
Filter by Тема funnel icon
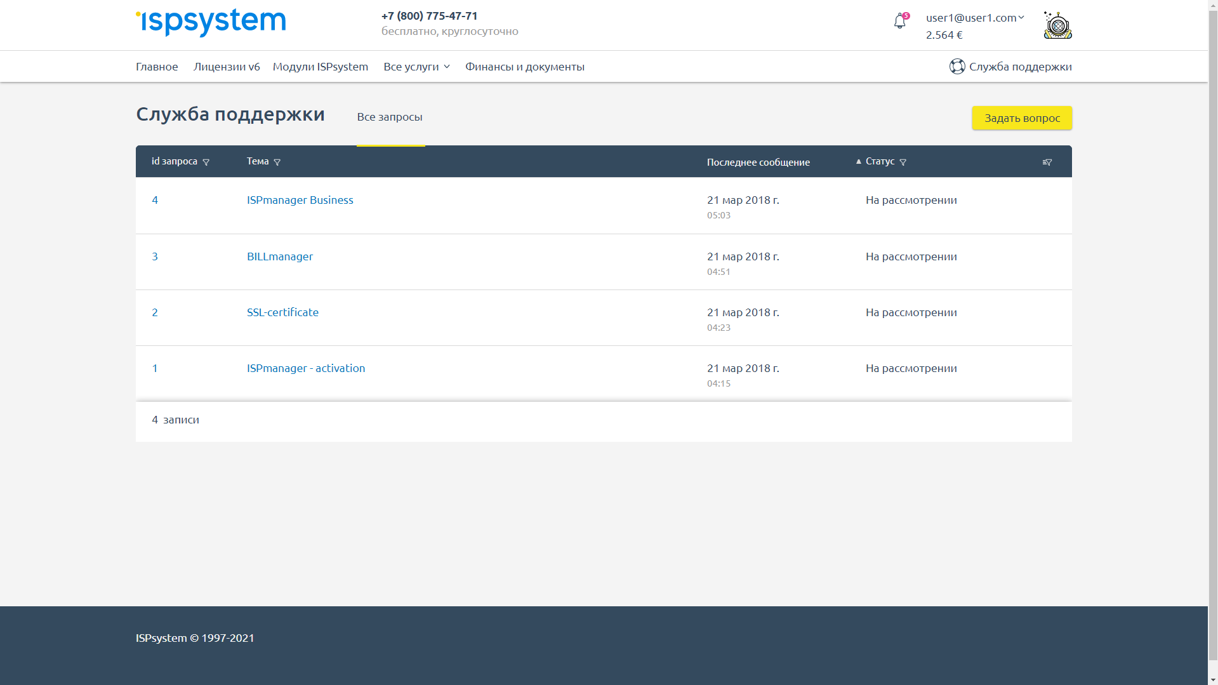(x=277, y=163)
